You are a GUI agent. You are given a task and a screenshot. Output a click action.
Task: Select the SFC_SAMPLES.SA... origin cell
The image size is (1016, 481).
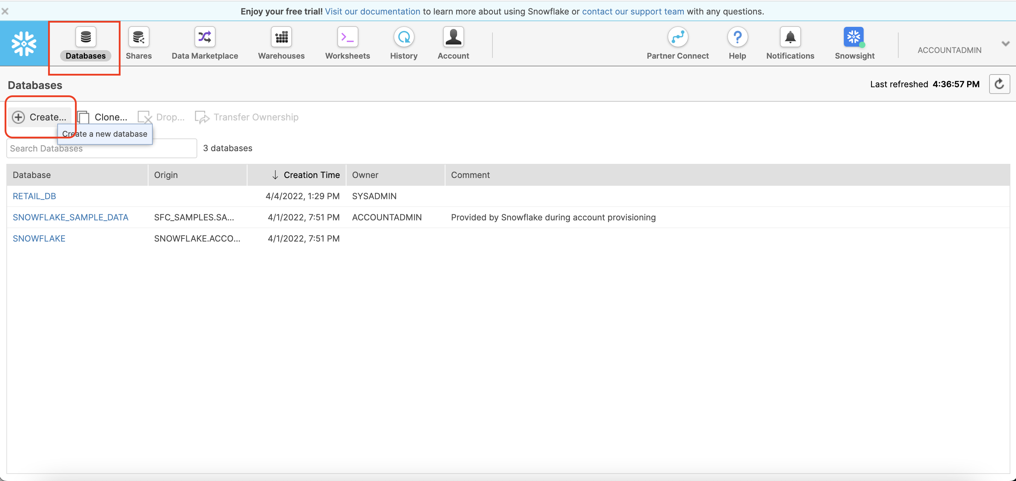(194, 217)
